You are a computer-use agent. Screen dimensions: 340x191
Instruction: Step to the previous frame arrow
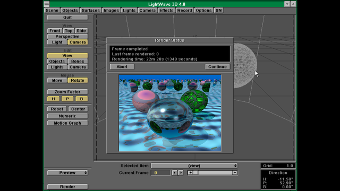175,172
